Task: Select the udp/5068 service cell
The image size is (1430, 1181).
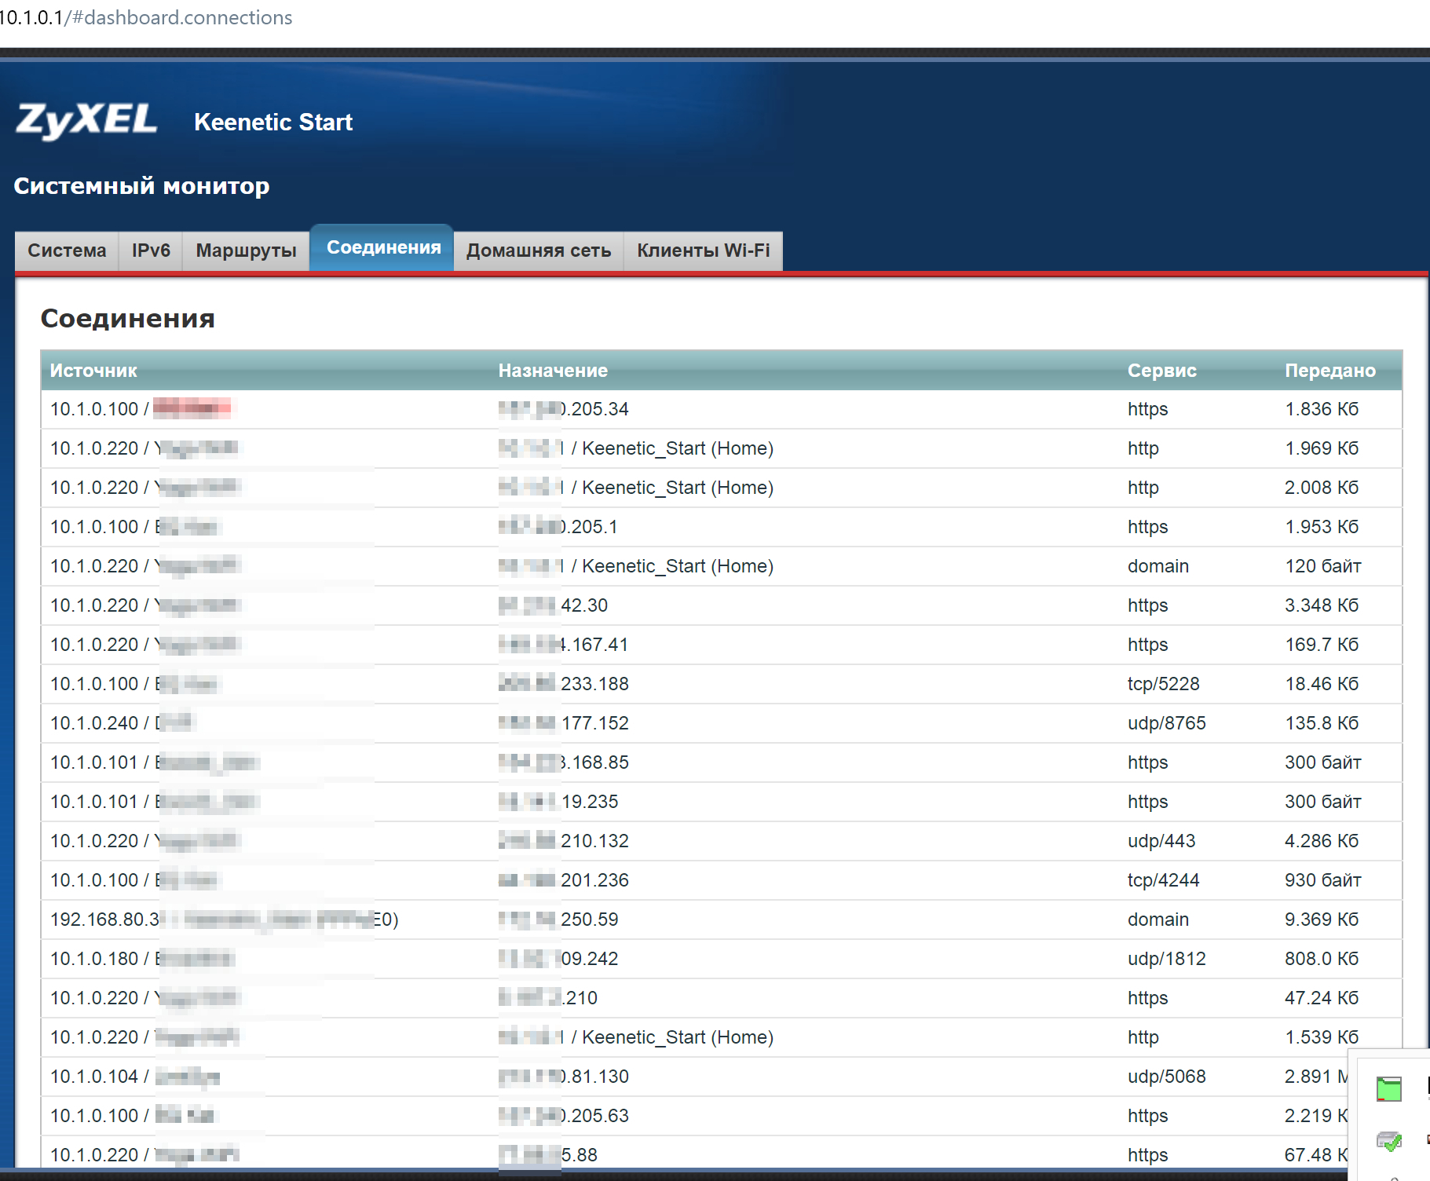Action: tap(1167, 1077)
